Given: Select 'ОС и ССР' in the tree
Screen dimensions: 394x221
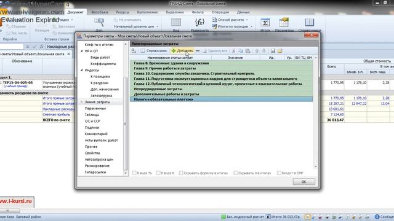Looking at the screenshot, I should pos(92,121).
